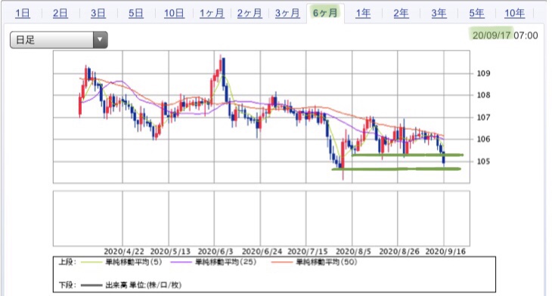The height and width of the screenshot is (296, 552).
Task: Select the 2ヶ月 range tab
Action: point(250,14)
